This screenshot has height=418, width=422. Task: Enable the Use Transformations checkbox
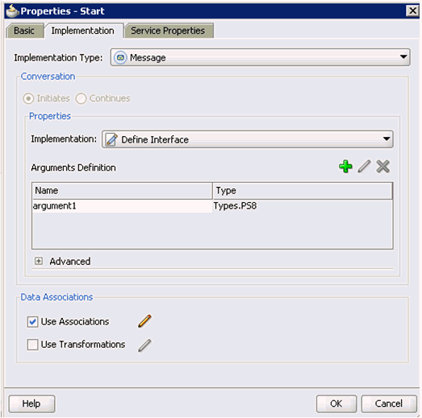32,345
